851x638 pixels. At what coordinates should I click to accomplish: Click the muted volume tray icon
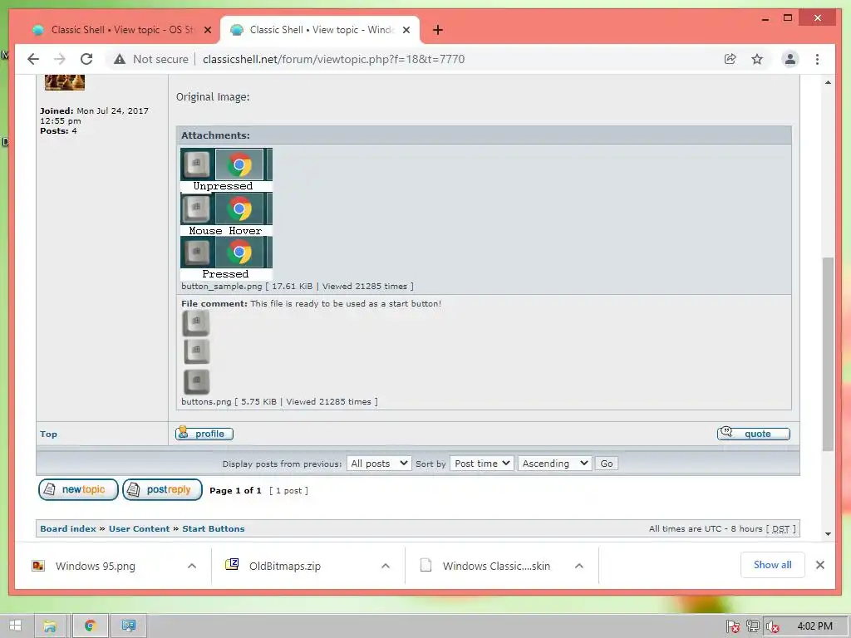772,626
